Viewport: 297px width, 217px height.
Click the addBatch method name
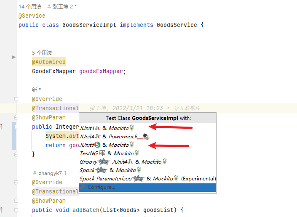(86, 210)
